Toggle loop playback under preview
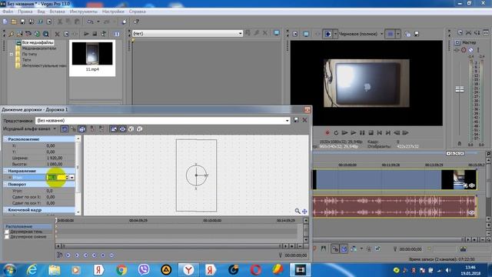 point(336,133)
